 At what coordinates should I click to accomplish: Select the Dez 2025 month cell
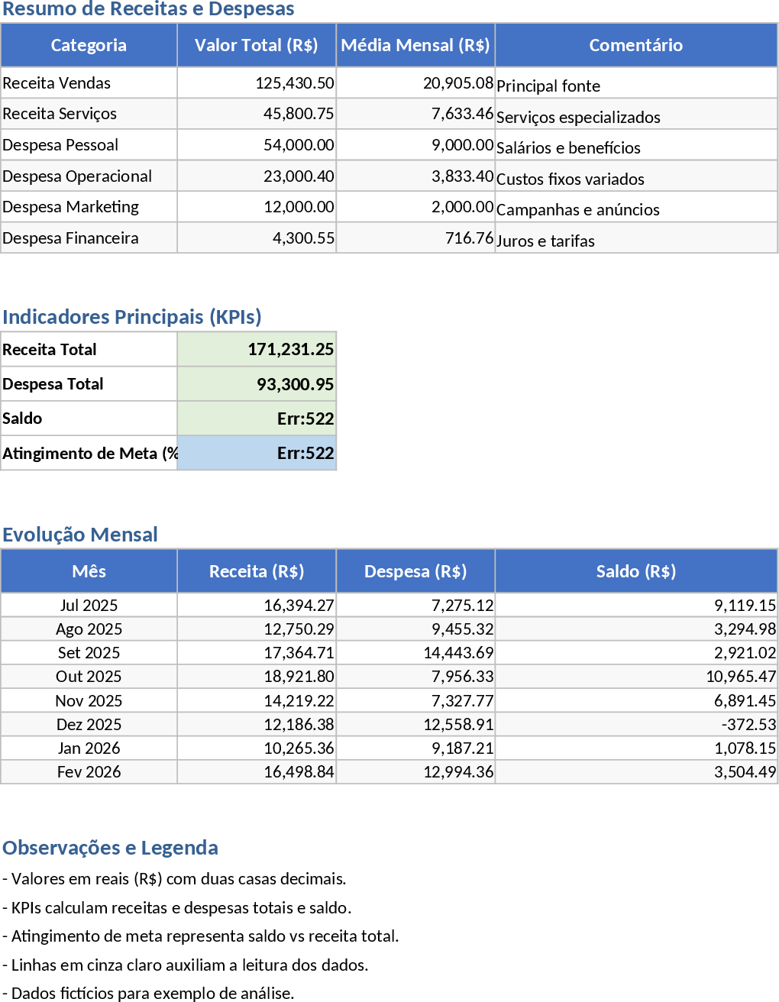point(89,725)
